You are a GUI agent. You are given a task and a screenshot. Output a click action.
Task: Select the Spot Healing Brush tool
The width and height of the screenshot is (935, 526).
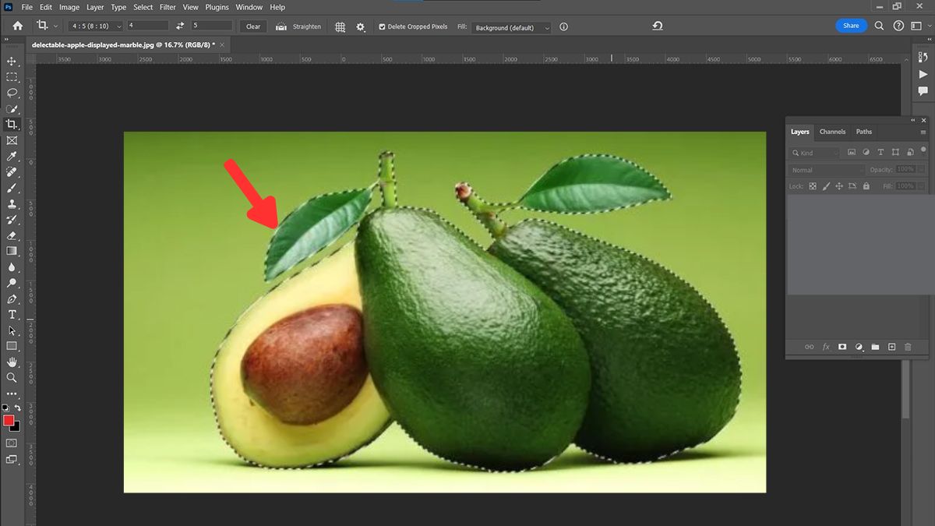click(12, 171)
